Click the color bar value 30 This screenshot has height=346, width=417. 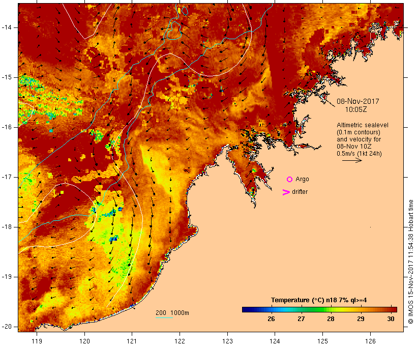click(x=391, y=319)
